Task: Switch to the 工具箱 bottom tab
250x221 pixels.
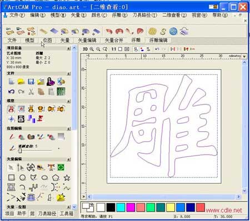Action: [67, 214]
